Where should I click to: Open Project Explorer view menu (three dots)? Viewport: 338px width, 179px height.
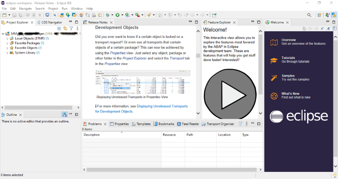[77, 28]
